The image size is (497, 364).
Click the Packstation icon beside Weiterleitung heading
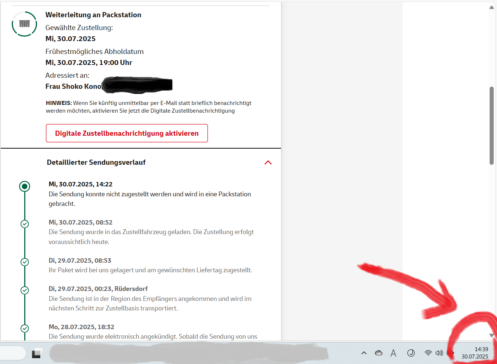coord(24,24)
